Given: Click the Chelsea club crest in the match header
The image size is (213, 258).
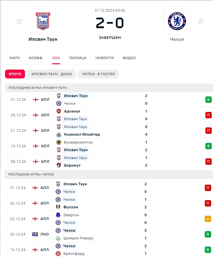Looking at the screenshot, I should (177, 21).
